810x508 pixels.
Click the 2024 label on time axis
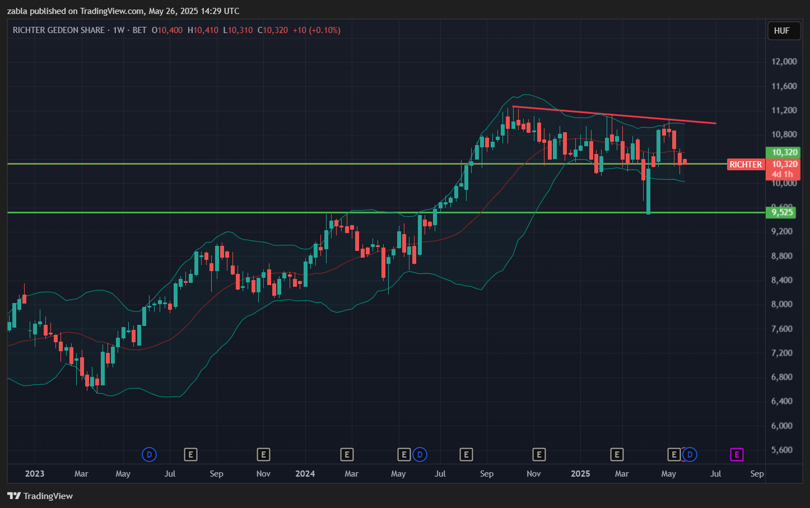point(305,474)
